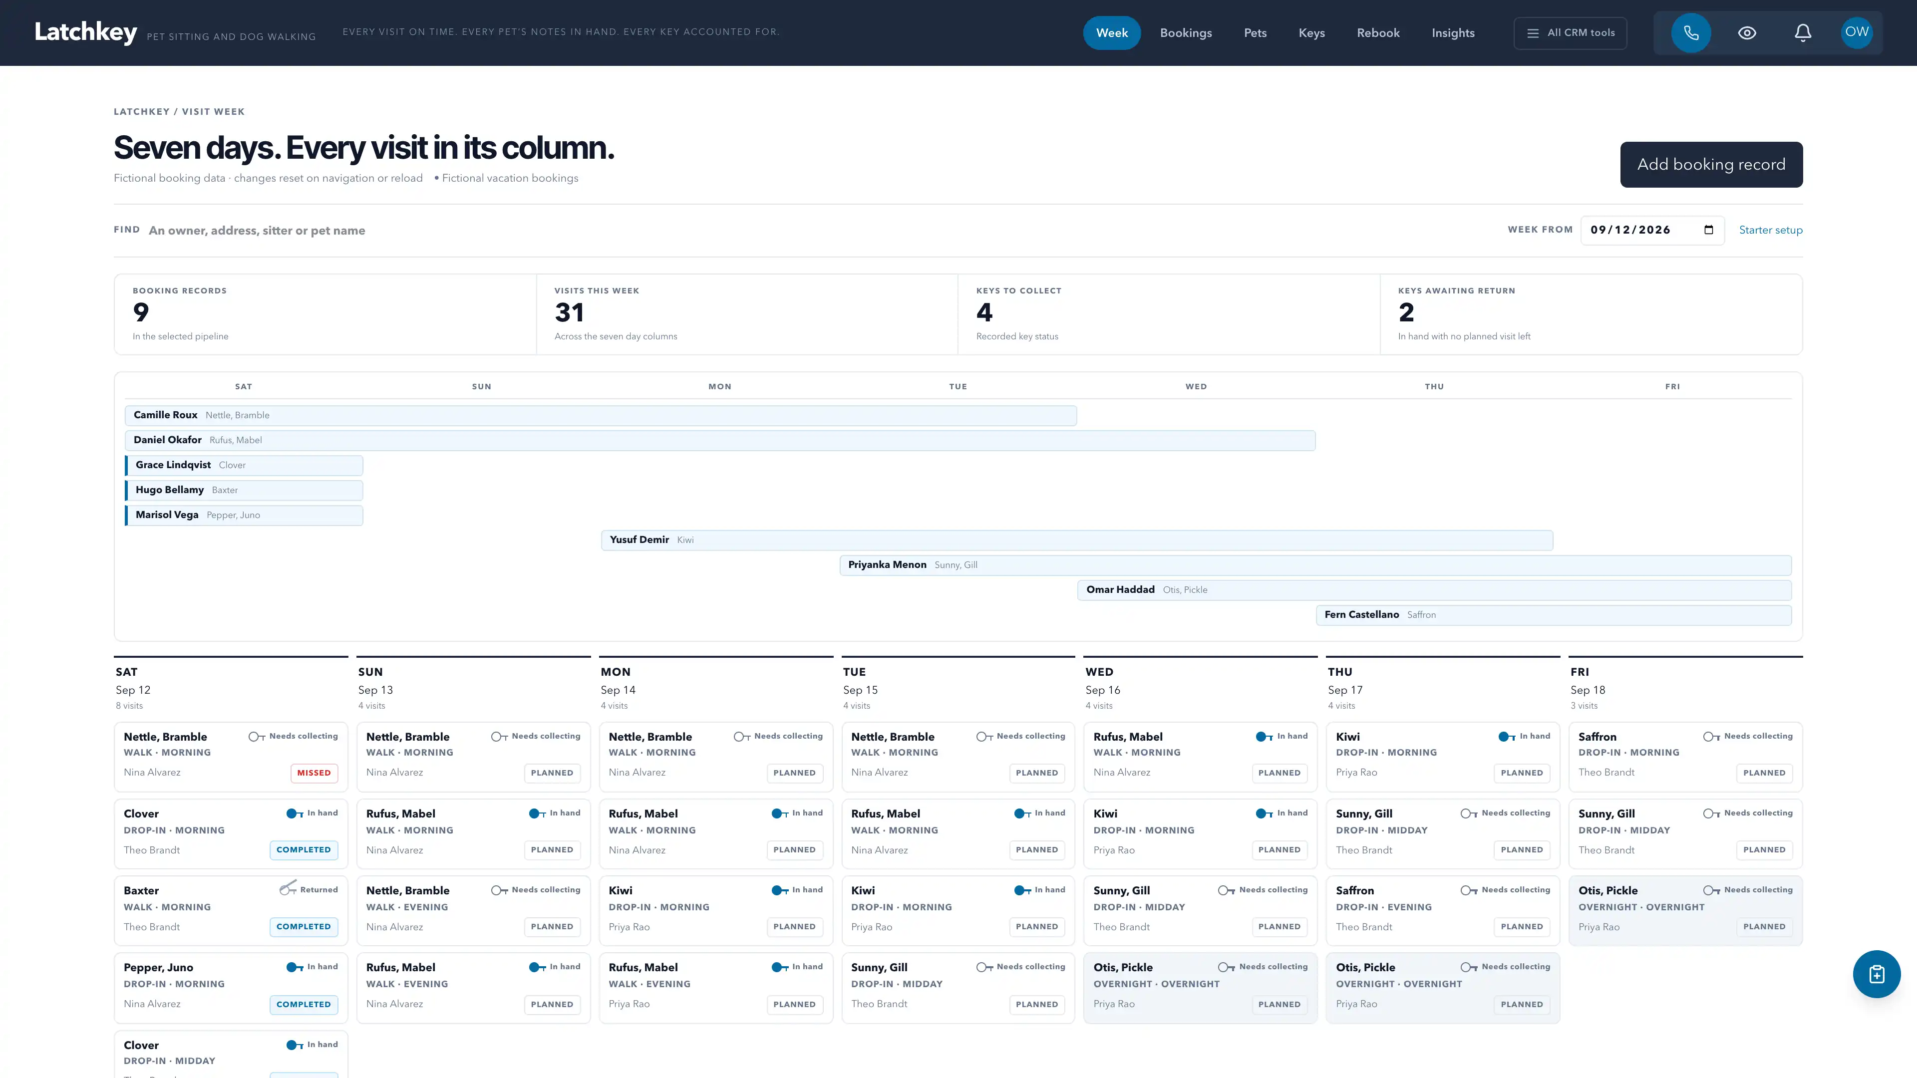Image resolution: width=1917 pixels, height=1078 pixels.
Task: Toggle the eye visibility icon in header
Action: 1747,33
